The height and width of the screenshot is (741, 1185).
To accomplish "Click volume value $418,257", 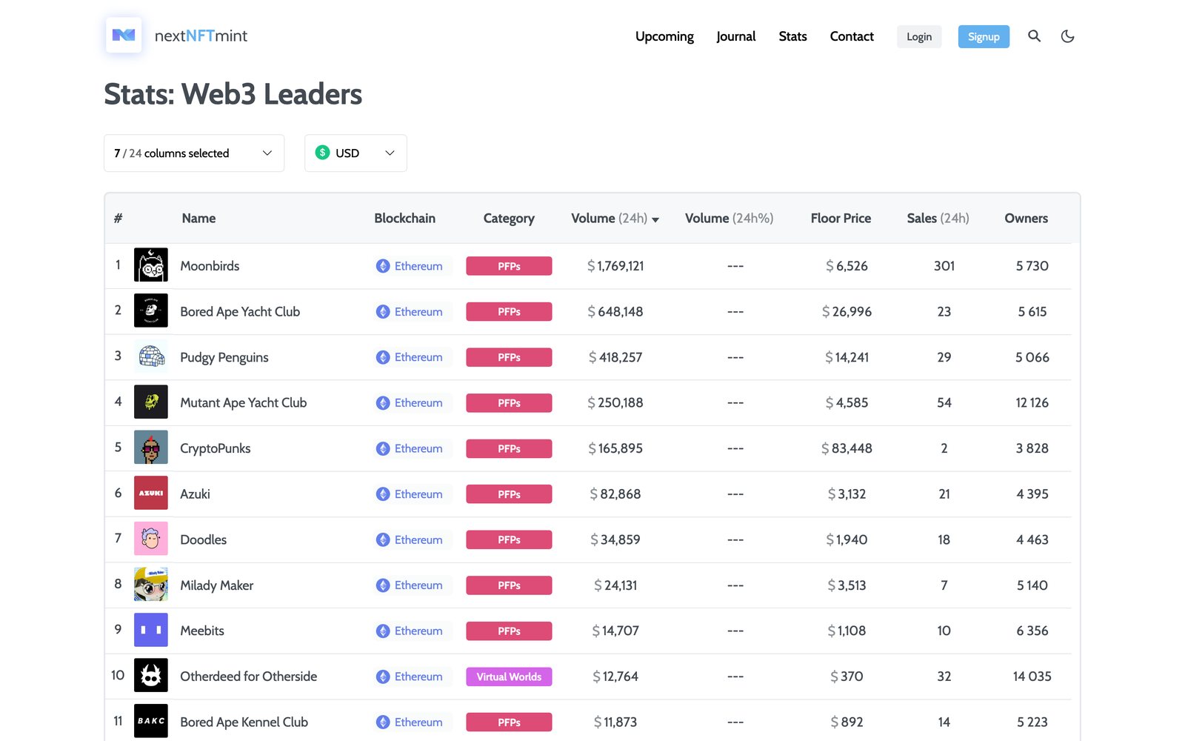I will [x=615, y=357].
